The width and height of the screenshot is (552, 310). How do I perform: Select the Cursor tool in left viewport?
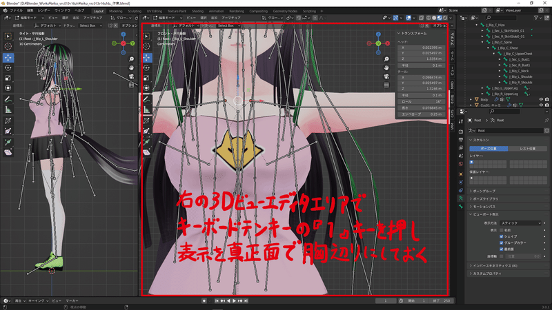pos(8,46)
